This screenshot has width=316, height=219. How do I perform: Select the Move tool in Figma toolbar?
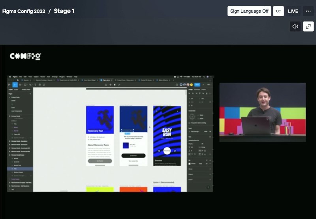[x=15, y=85]
